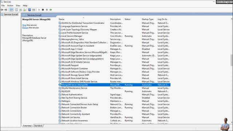Open the File menu
The width and height of the screenshot is (233, 131).
point(3,5)
